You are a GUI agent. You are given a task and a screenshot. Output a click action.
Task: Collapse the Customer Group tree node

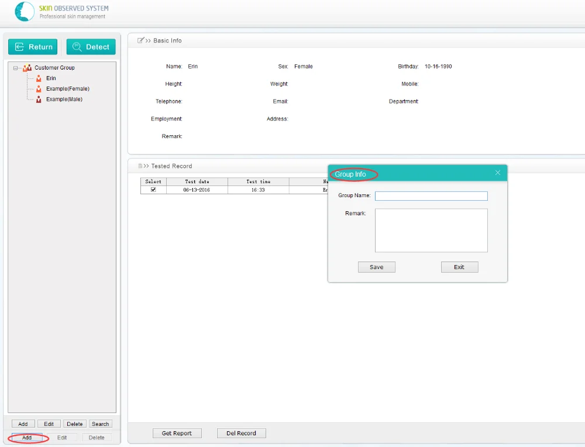[x=15, y=68]
